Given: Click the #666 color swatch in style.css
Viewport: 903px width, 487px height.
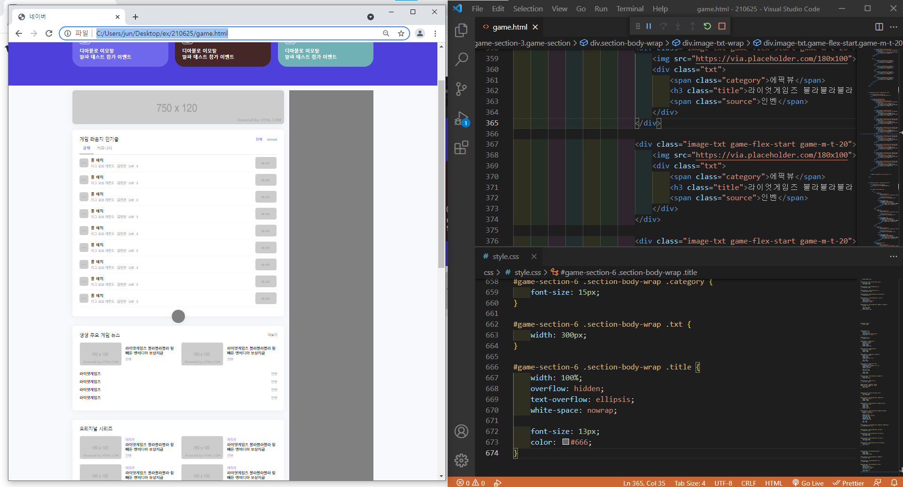Looking at the screenshot, I should (566, 442).
